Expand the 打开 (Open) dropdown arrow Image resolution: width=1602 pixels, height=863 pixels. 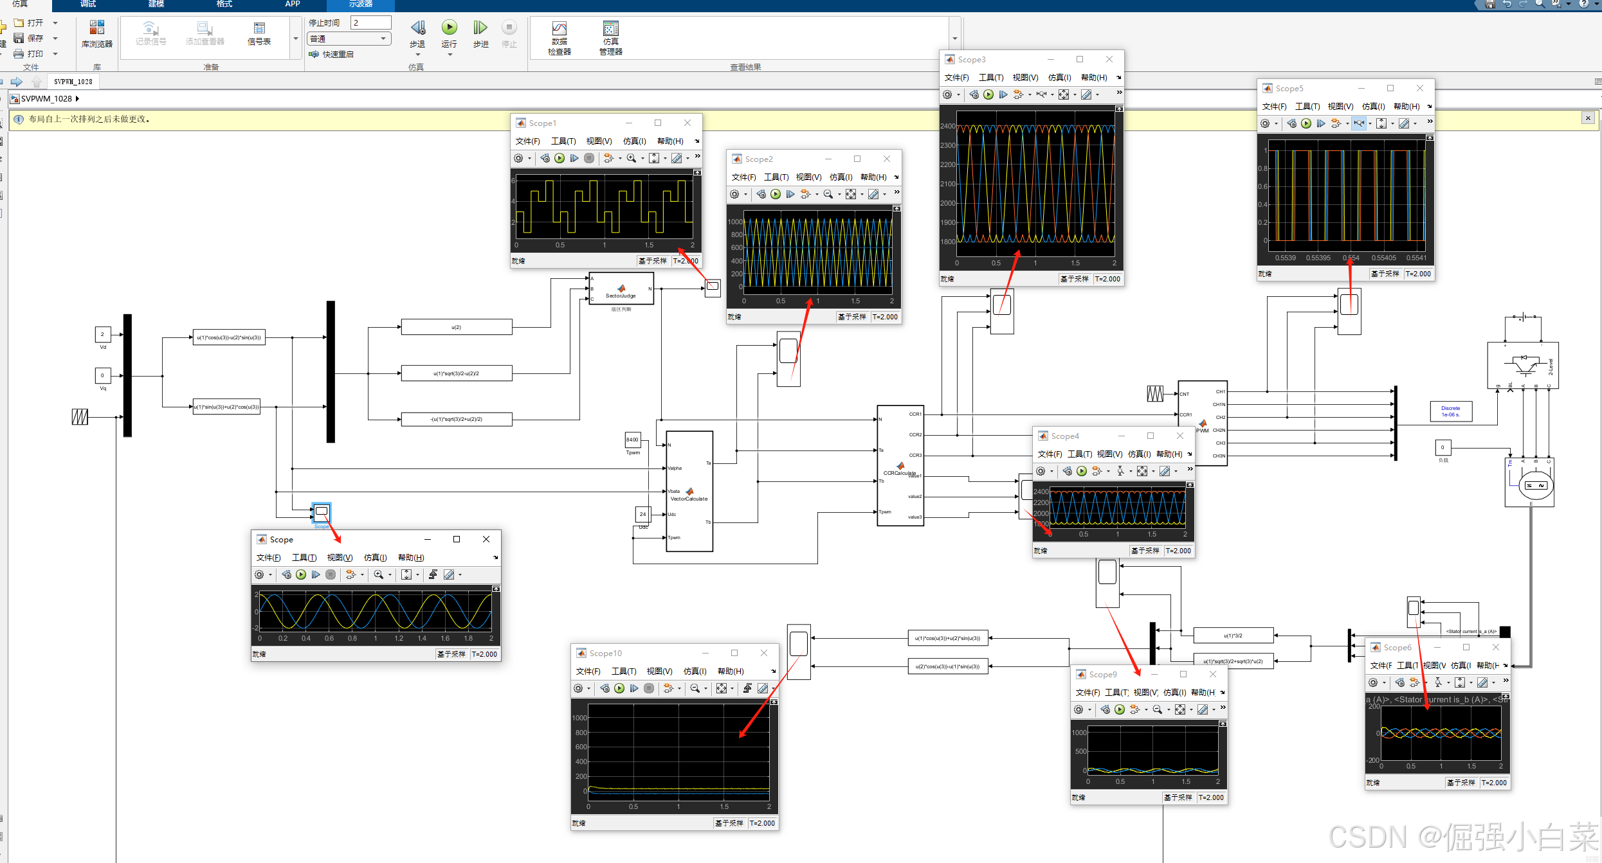pos(55,22)
